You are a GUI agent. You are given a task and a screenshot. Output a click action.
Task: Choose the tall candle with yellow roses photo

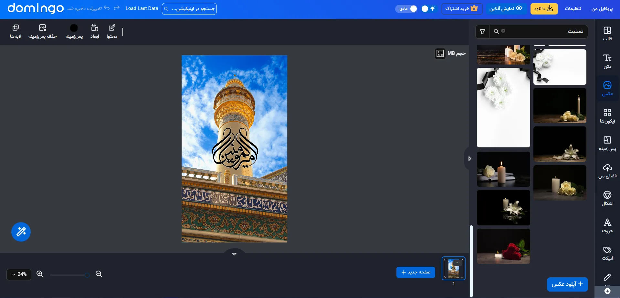(560, 105)
